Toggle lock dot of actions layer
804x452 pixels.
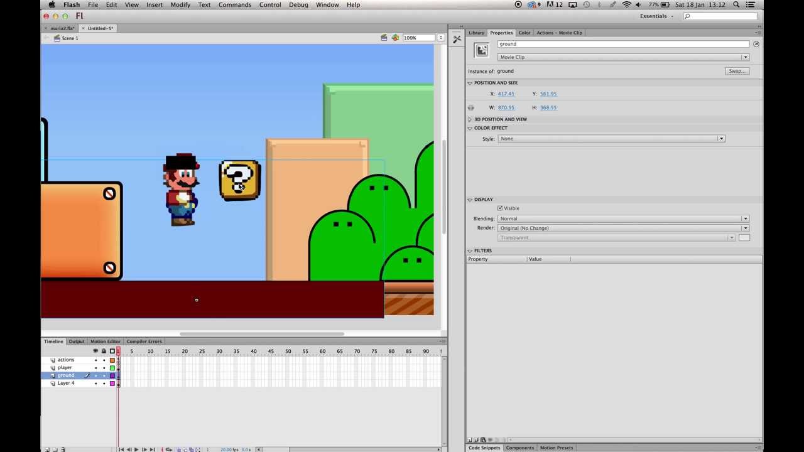(x=104, y=360)
